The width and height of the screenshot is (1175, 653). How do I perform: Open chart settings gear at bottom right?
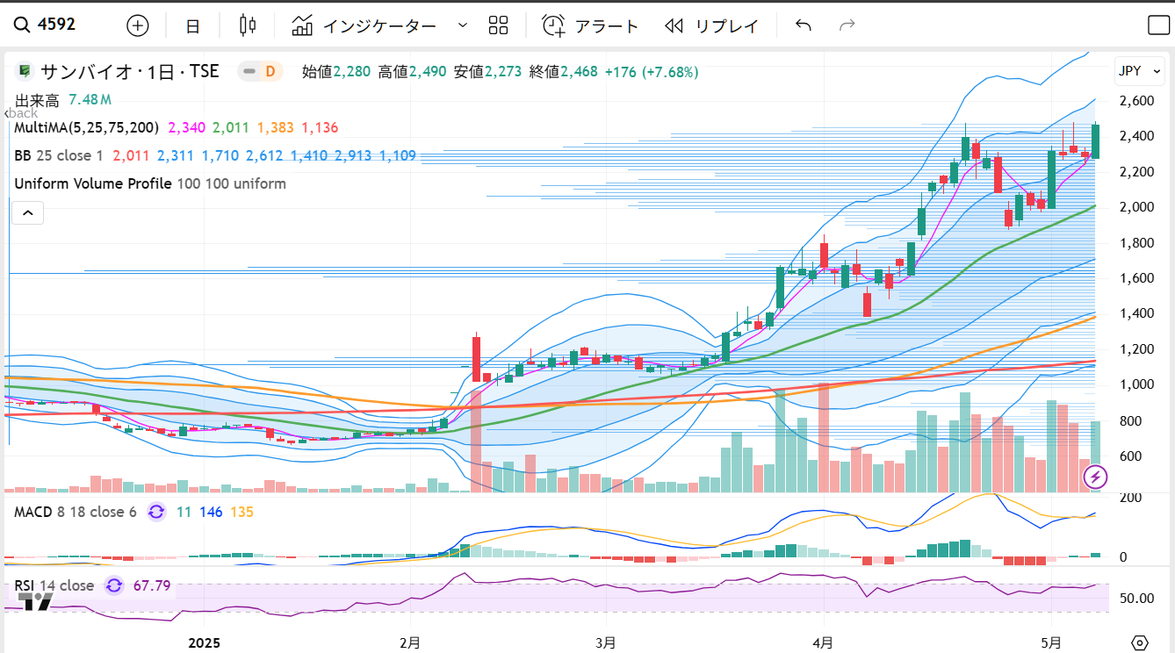tap(1140, 642)
